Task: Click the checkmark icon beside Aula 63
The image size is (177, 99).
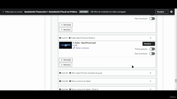Action: tap(60, 81)
